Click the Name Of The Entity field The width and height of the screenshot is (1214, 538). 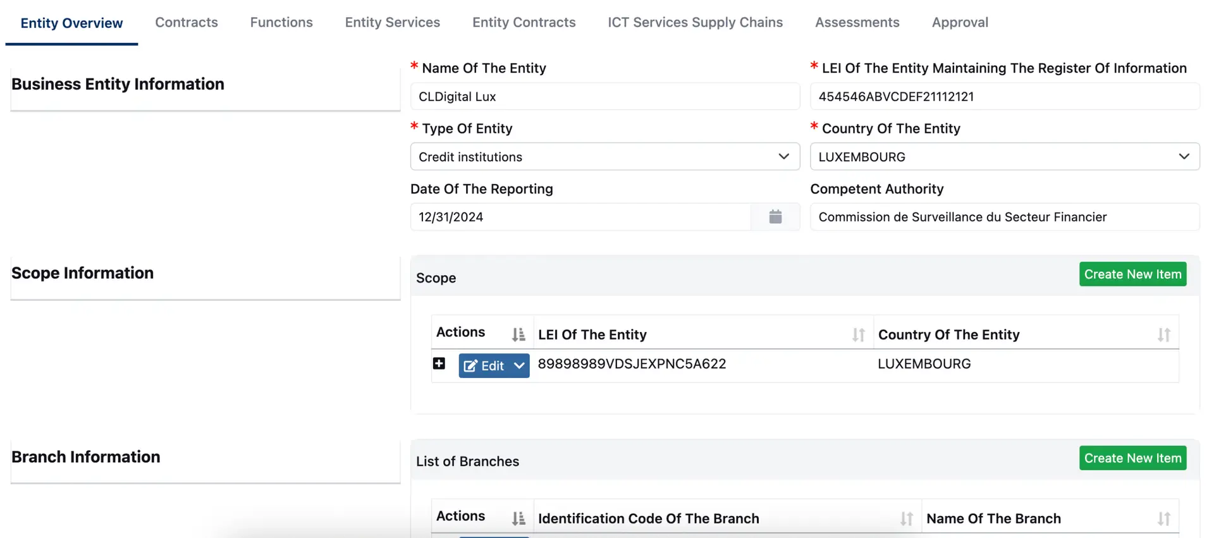tap(604, 97)
